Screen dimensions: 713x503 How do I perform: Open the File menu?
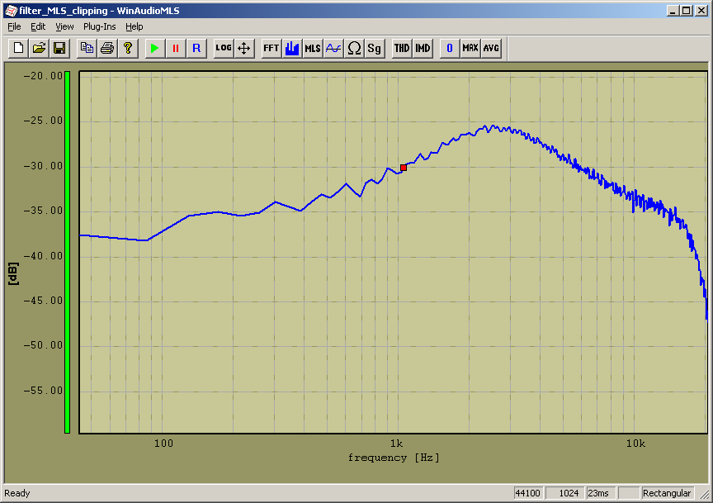tap(14, 26)
